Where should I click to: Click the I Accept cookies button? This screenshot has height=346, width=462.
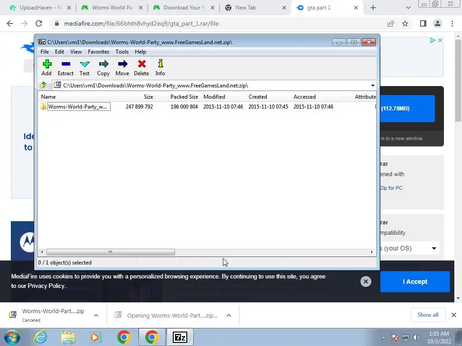coord(415,282)
